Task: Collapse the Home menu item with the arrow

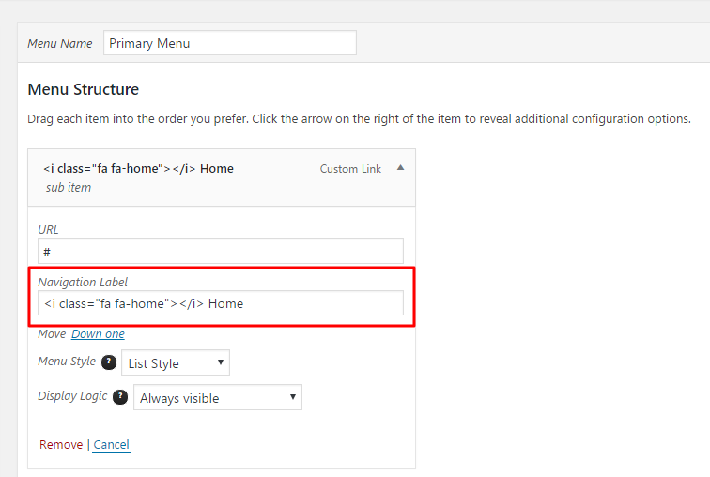Action: pos(401,168)
